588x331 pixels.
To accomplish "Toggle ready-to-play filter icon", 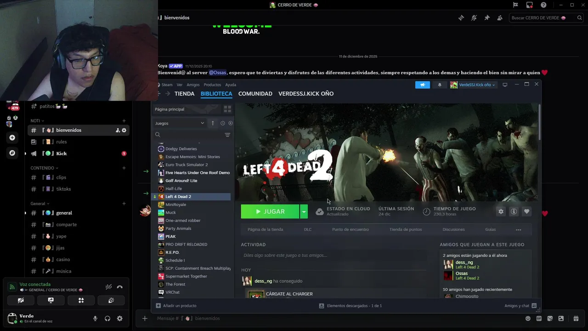I will coord(231,123).
